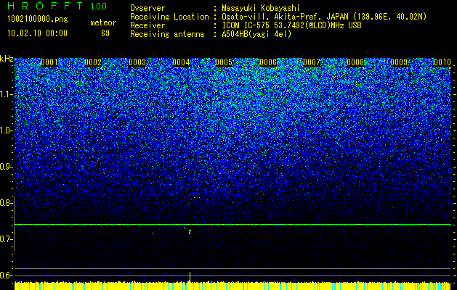Click the version number 1.00
This screenshot has width=457, height=290.
98,6
